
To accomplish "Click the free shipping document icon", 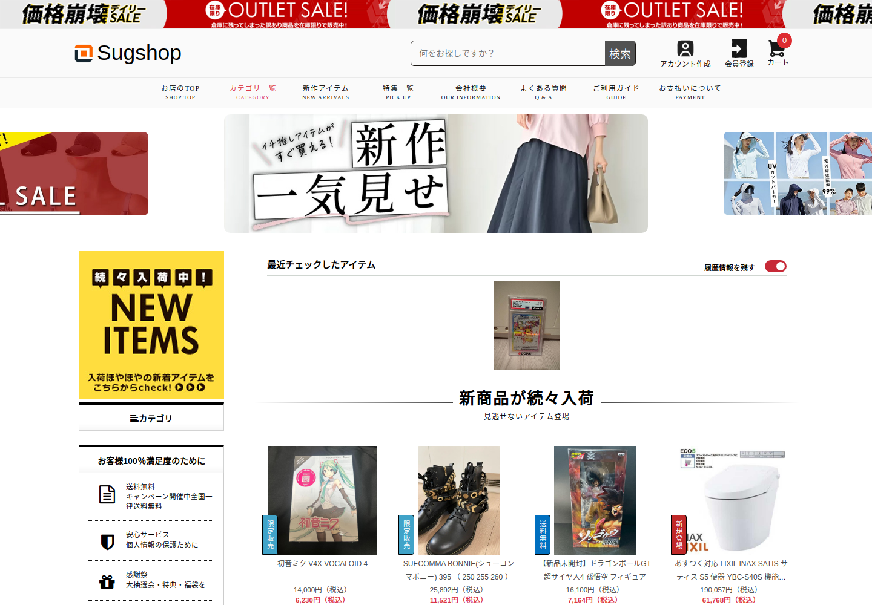I will 107,494.
